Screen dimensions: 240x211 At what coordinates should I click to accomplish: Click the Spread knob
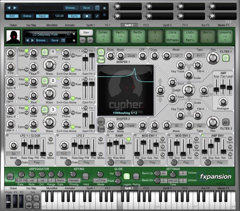pos(204,90)
